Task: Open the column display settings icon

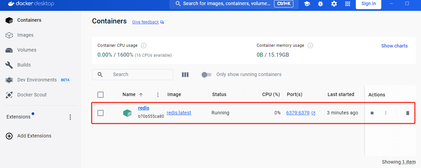Action: (x=185, y=75)
